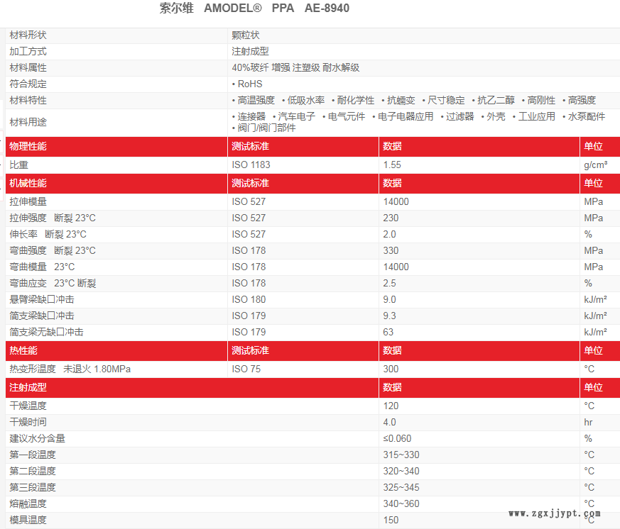The width and height of the screenshot is (620, 529).
Task: Click the 物理性能 section header
Action: [x=28, y=146]
